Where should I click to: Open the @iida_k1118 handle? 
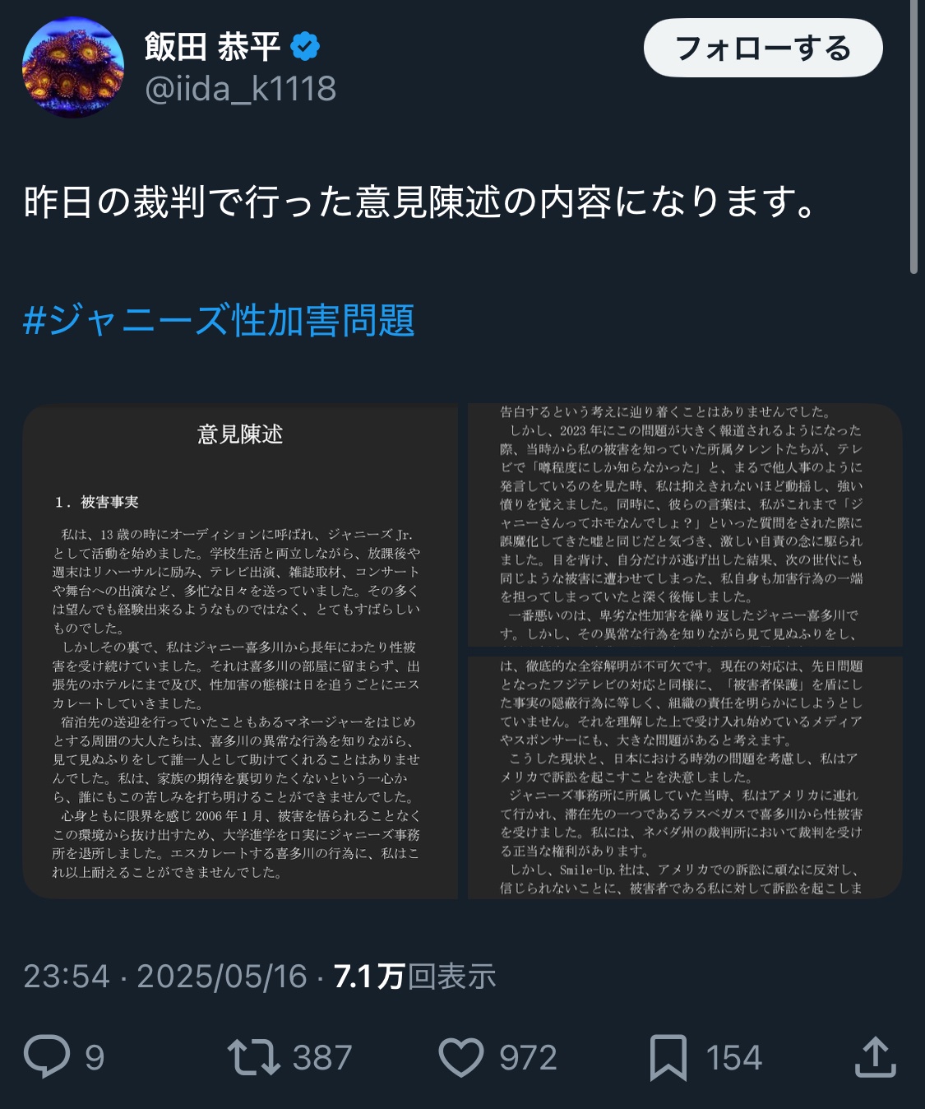click(240, 89)
